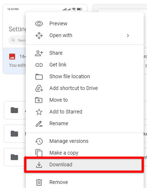Click the Move to folder-arrow icon
This screenshot has height=188, width=147.
pyautogui.click(x=39, y=100)
